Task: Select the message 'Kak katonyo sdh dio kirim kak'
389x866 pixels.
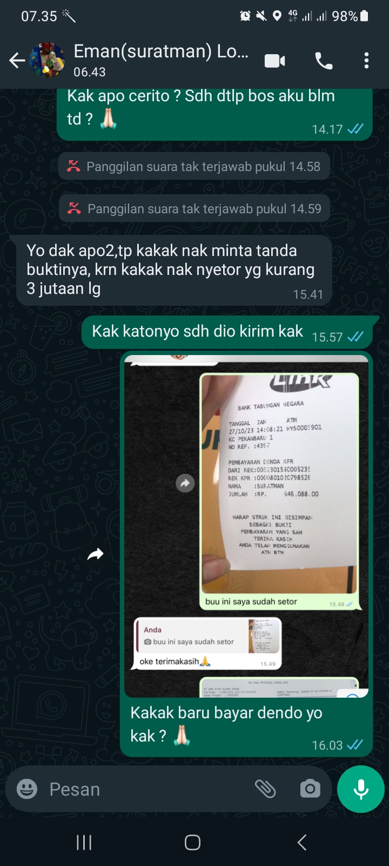Action: [227, 332]
